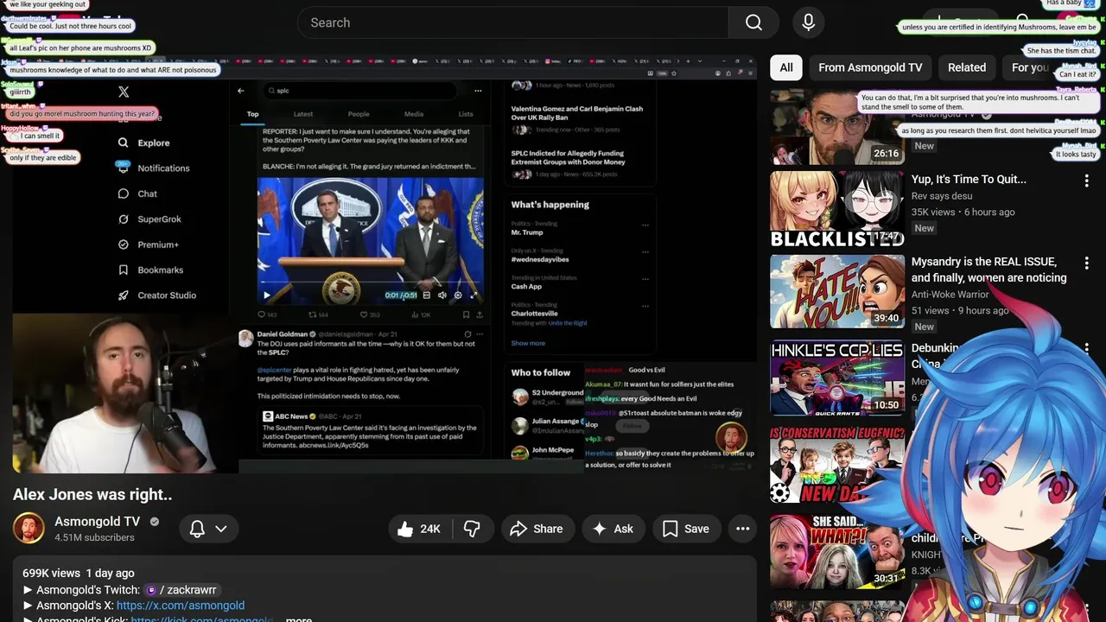Share this video
Image resolution: width=1106 pixels, height=622 pixels.
pyautogui.click(x=537, y=529)
